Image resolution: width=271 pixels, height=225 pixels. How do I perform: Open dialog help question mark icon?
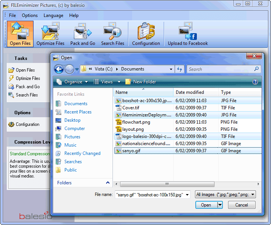255,82
